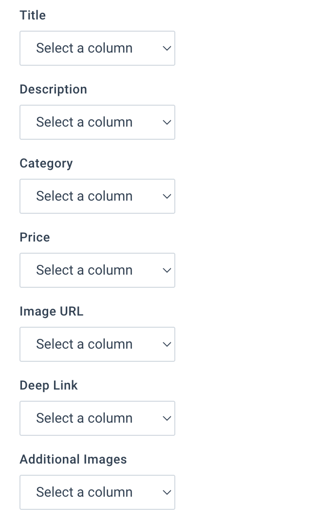
Task: Open the Image URL column dropdown
Action: click(x=97, y=344)
